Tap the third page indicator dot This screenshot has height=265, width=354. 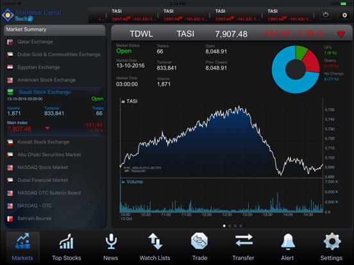click(235, 225)
